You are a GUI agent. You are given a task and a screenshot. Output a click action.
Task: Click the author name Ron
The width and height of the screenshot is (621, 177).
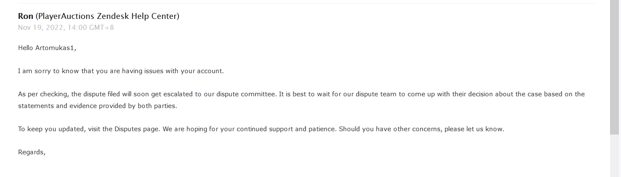[x=26, y=16]
